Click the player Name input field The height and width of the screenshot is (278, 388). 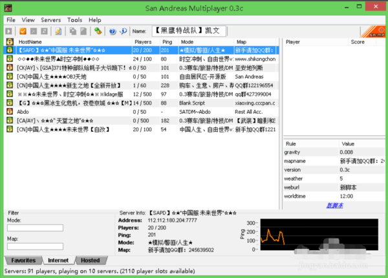[189, 31]
